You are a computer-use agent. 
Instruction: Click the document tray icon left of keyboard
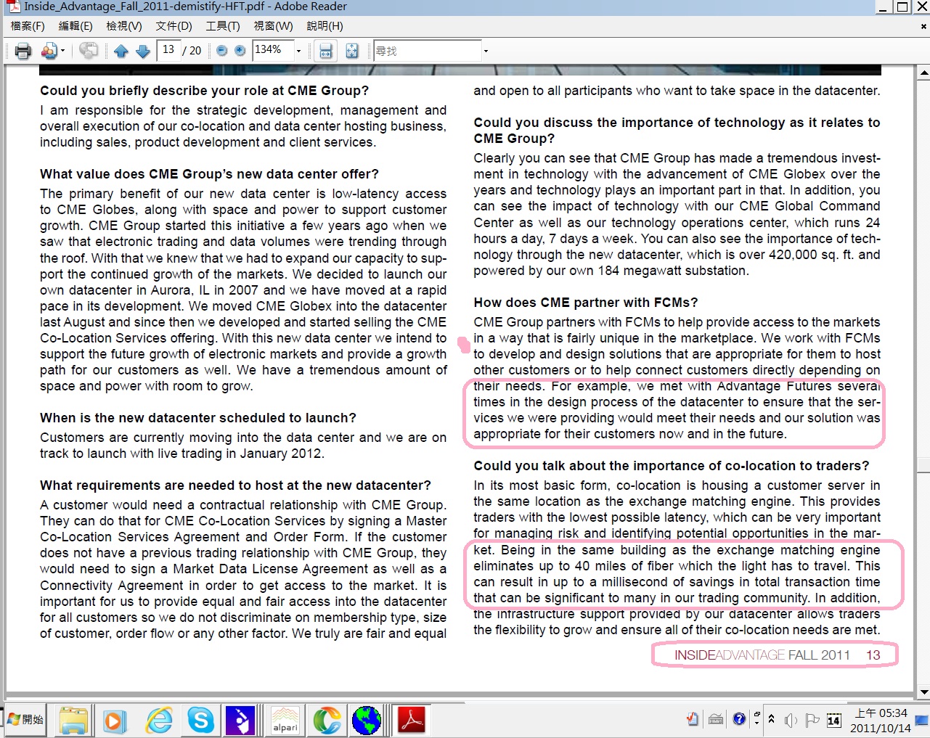[693, 719]
